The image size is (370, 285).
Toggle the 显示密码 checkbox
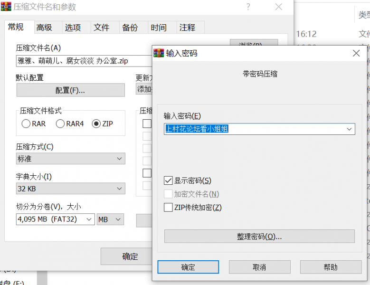pyautogui.click(x=168, y=180)
